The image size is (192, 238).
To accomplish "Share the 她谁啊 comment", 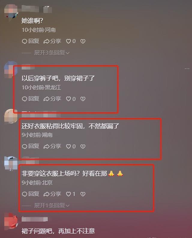I will pos(52,41).
